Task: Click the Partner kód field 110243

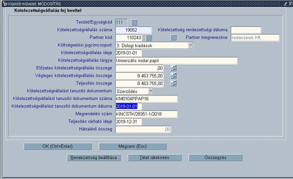Action: [x=129, y=38]
